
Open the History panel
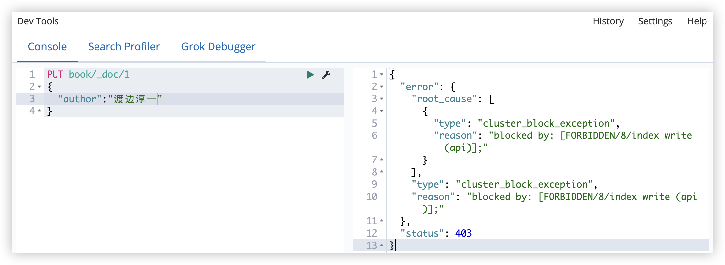click(608, 21)
